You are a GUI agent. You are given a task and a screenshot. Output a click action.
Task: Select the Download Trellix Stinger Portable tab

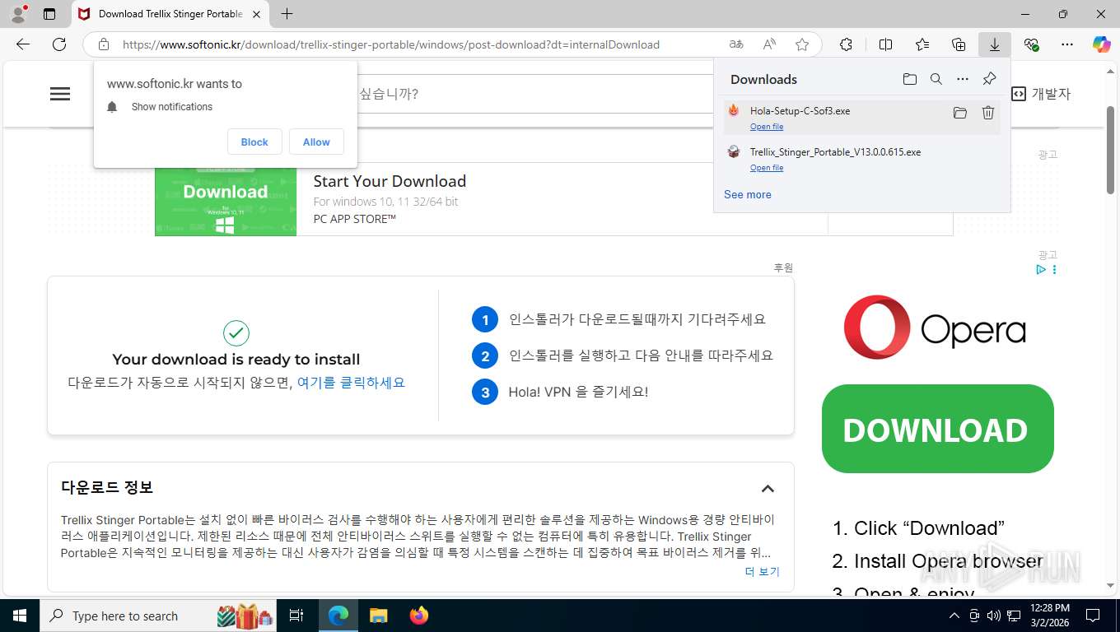point(170,14)
